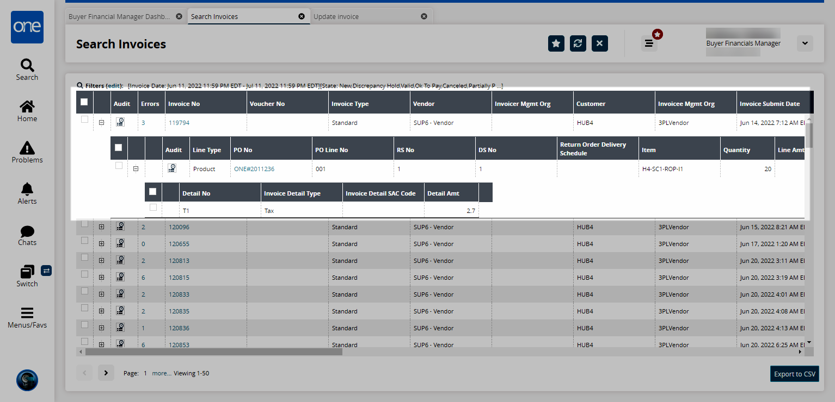Open audit icon for invoice 119794

pos(120,122)
